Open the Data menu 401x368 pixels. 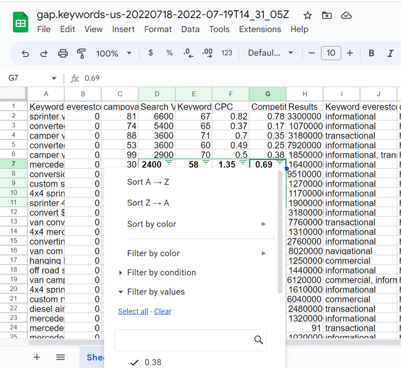190,29
